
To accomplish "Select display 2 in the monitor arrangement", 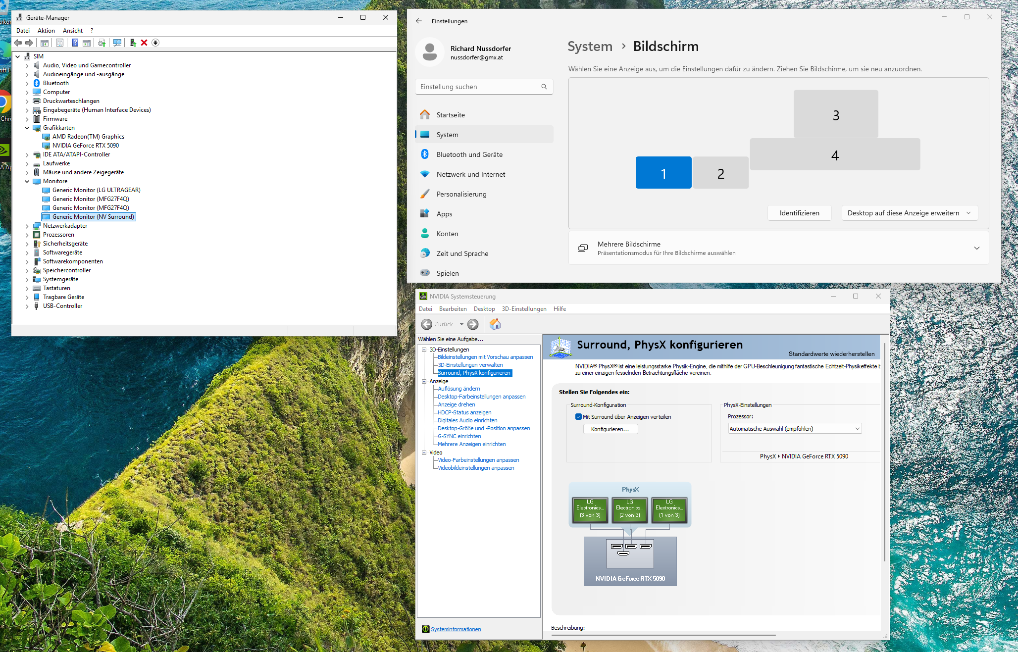I will coord(720,172).
